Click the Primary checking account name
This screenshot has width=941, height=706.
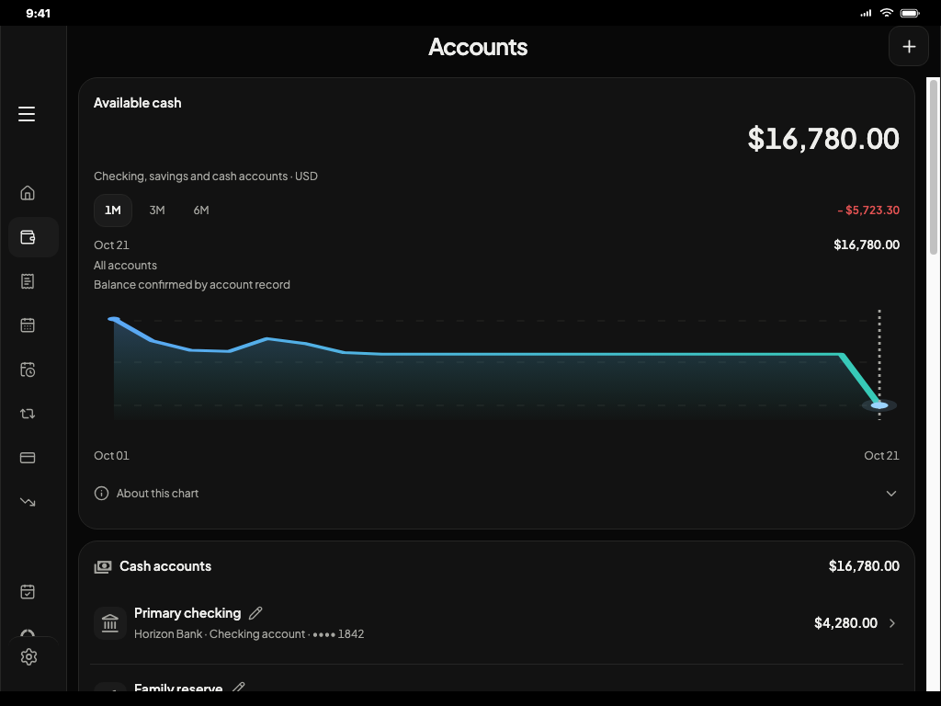[x=187, y=613]
